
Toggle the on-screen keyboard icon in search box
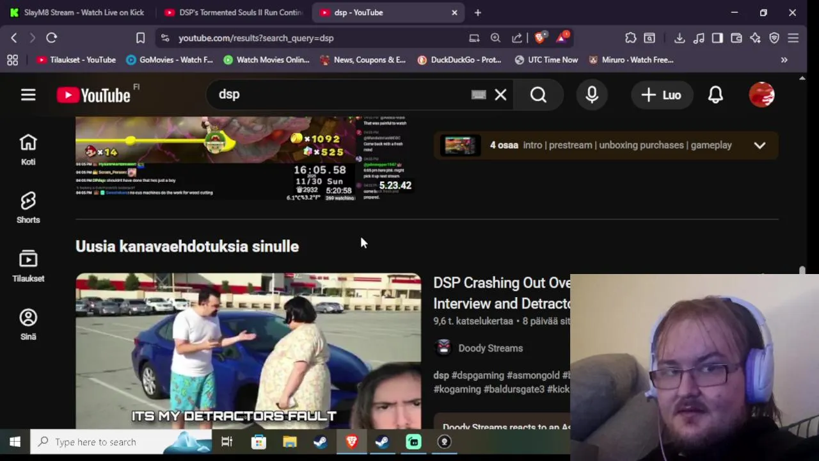point(479,95)
